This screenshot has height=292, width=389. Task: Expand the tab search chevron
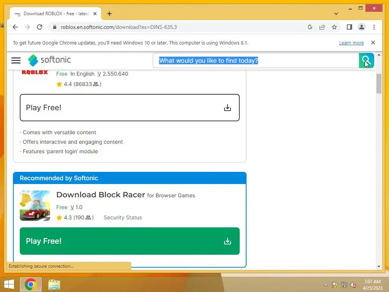click(336, 14)
